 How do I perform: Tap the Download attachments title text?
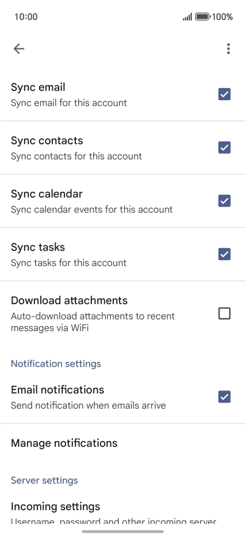point(70,301)
